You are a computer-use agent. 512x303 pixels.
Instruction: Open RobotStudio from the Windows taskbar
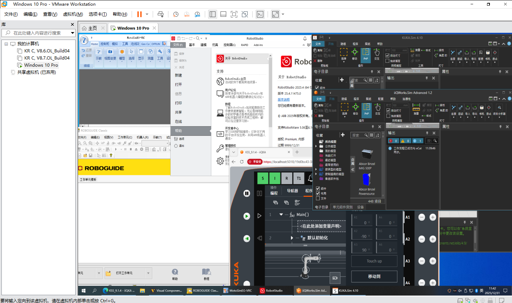coord(271,291)
